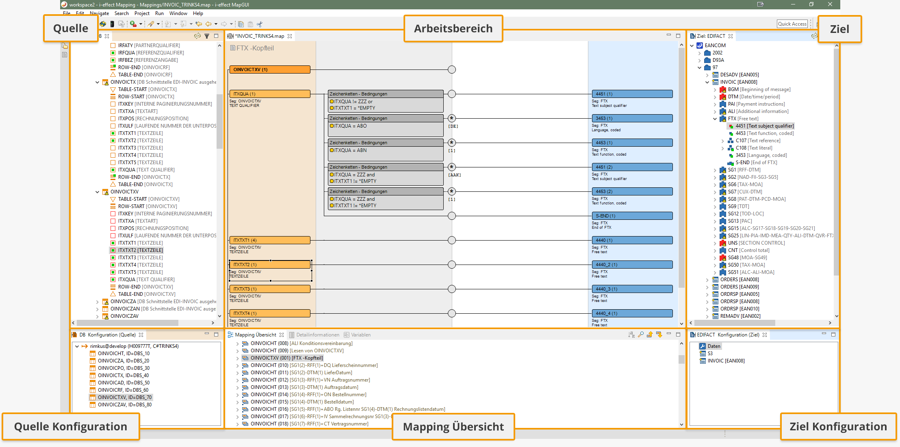Click the filter funnel icon in source panel
900x447 pixels.
tap(207, 36)
